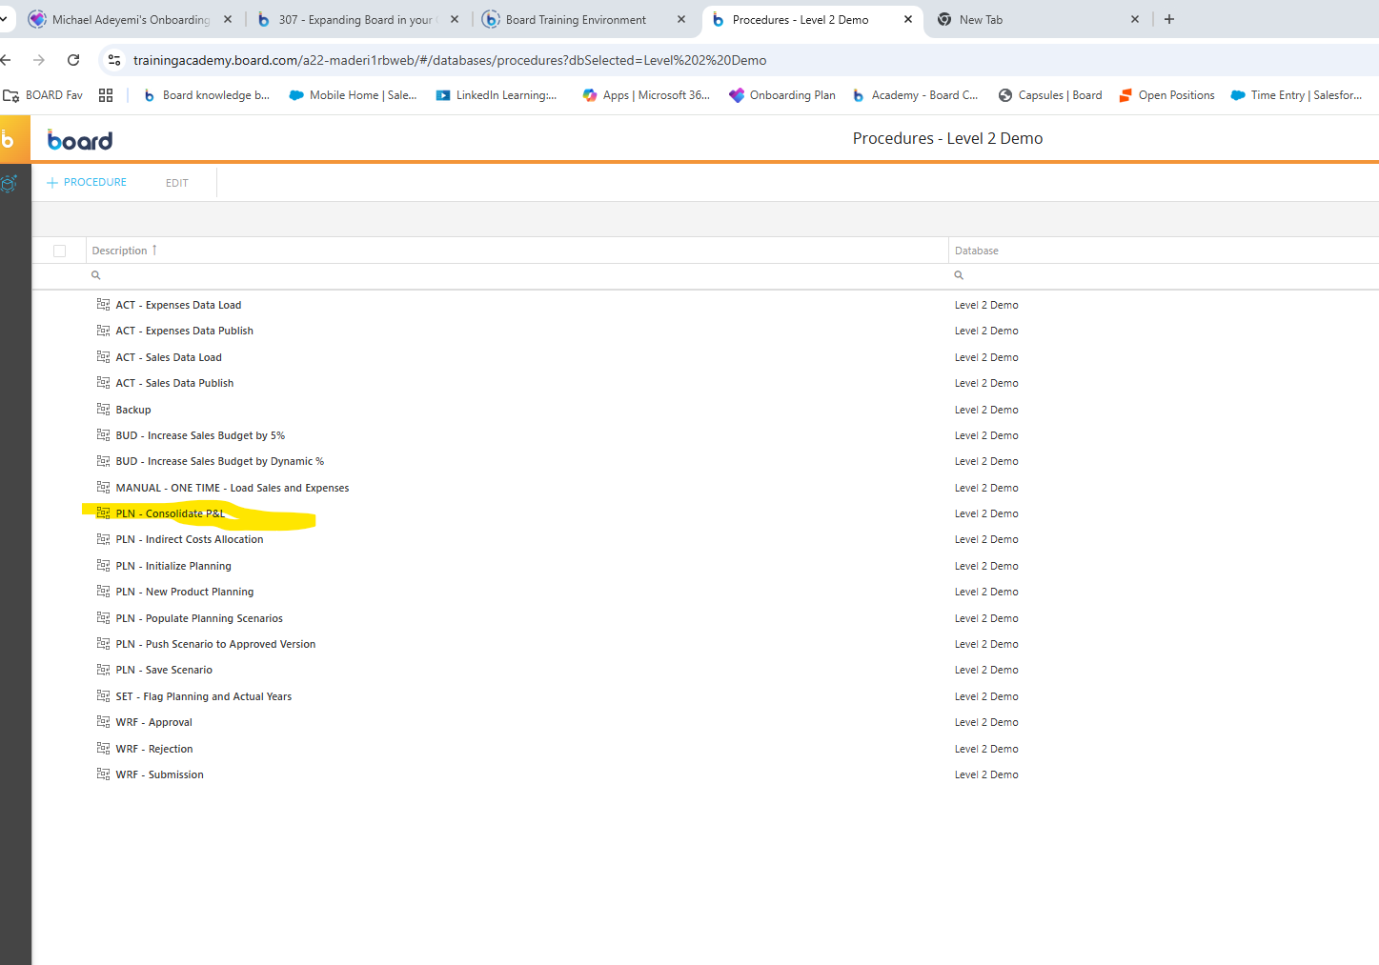Click the icon beside PLN - Initialize Planning
Viewport: 1379px width, 965px height.
click(103, 565)
